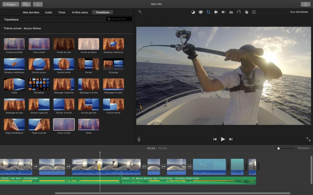Toggle fullscreen playback with the expand arrows

tap(308, 139)
